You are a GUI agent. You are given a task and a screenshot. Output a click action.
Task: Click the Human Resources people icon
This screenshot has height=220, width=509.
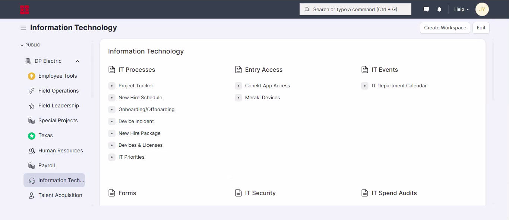click(32, 151)
